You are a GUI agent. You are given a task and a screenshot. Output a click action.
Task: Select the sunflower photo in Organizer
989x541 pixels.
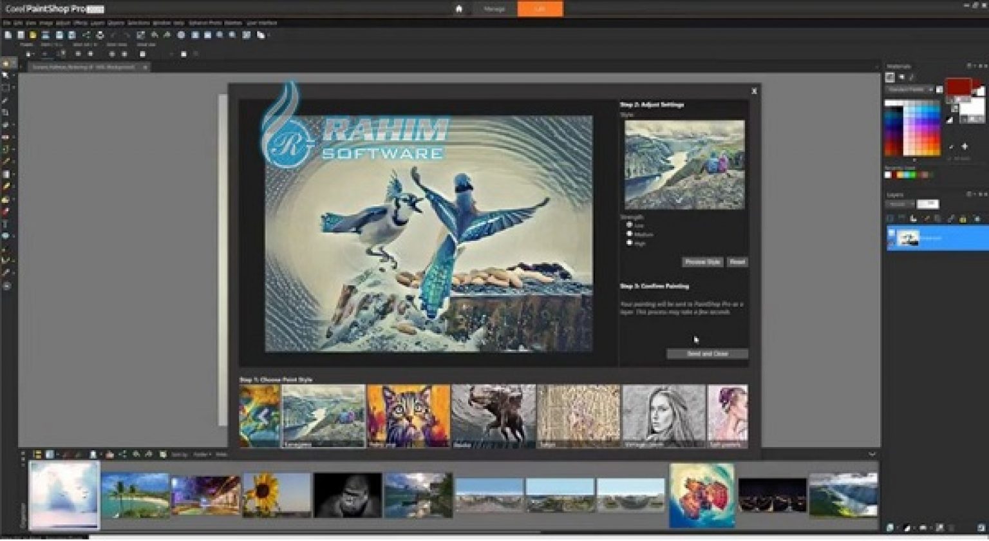coord(277,495)
